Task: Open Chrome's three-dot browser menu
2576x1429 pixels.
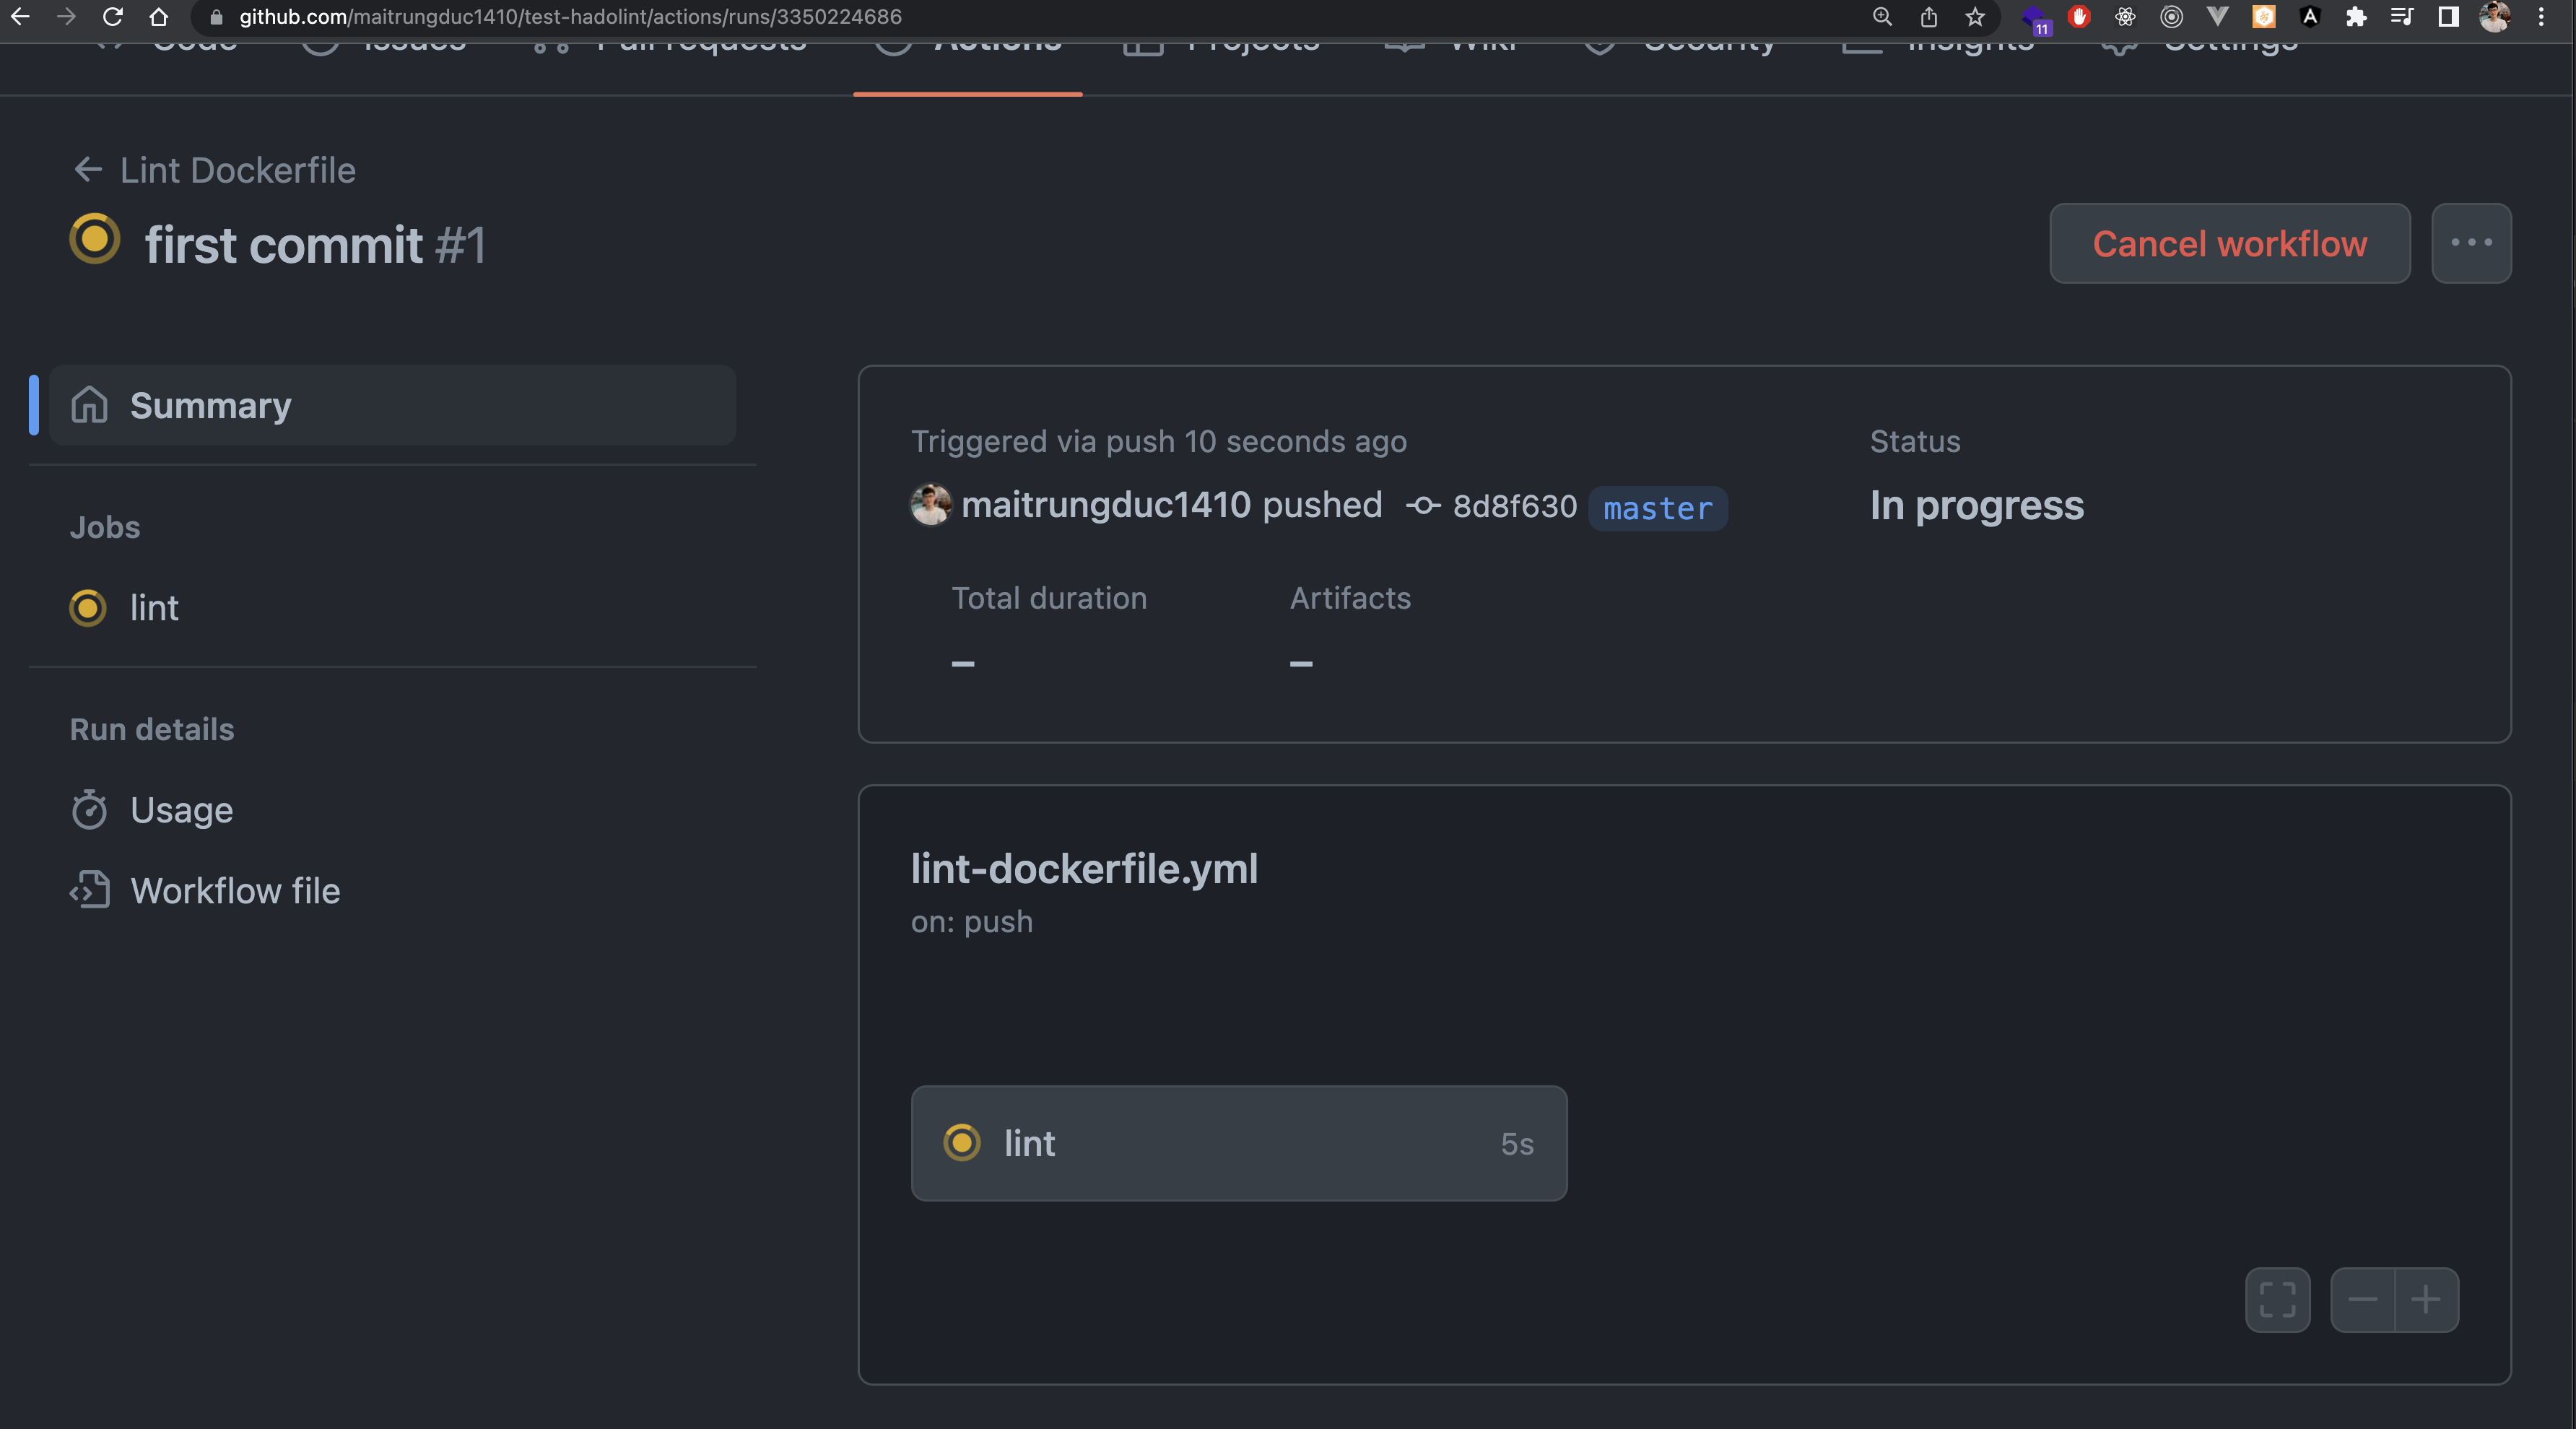Action: [x=2541, y=17]
